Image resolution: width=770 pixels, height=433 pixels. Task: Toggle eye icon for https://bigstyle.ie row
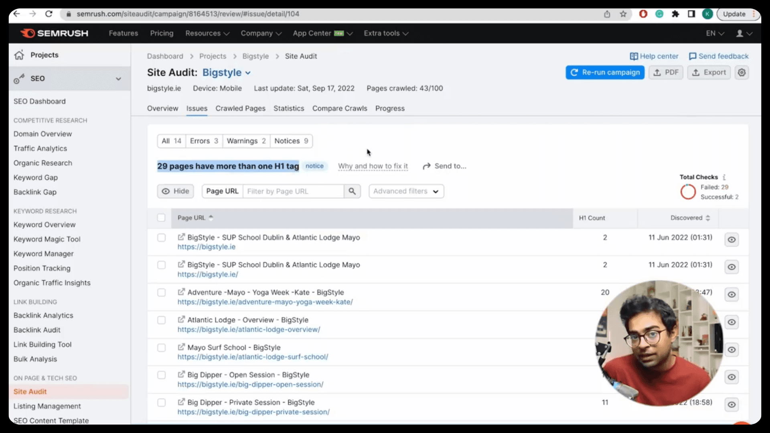(x=731, y=240)
